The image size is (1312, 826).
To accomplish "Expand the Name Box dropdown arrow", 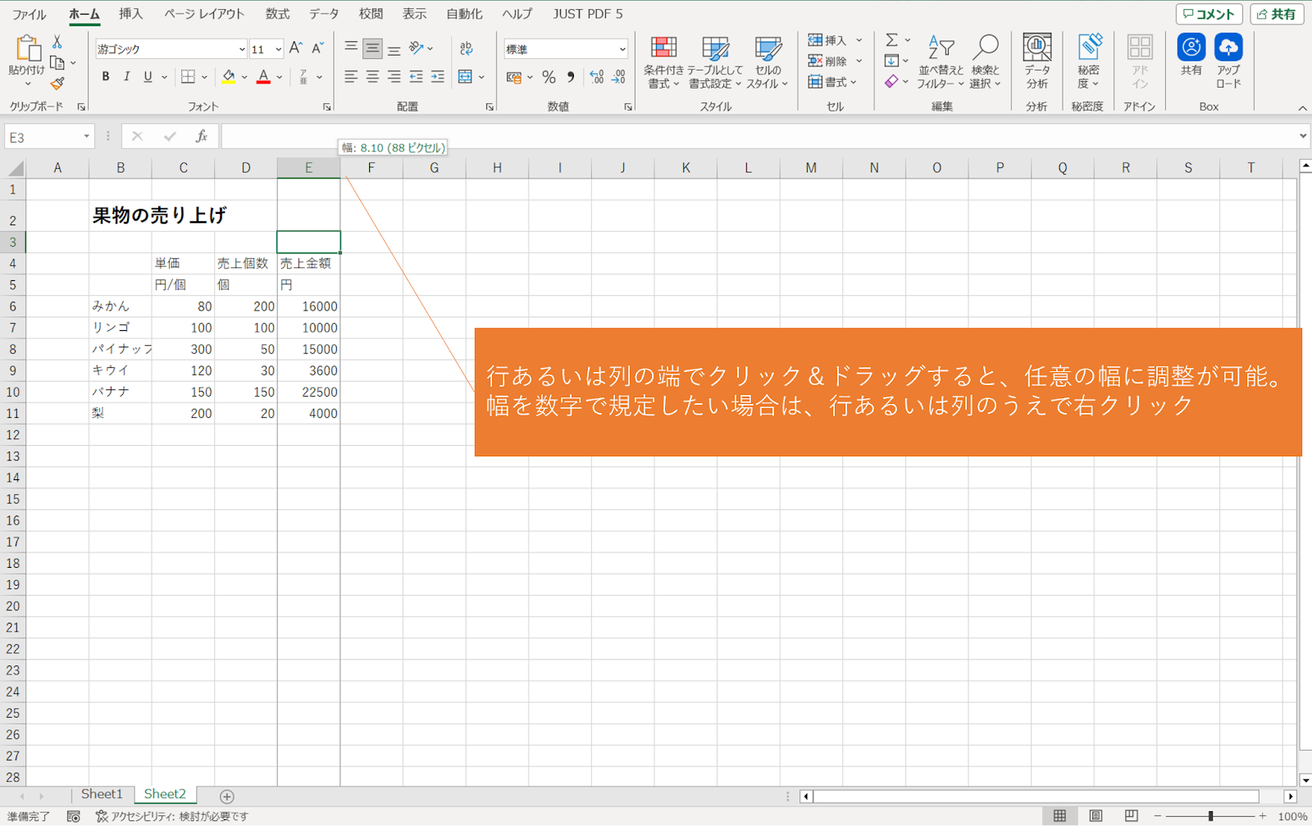I will (x=86, y=137).
